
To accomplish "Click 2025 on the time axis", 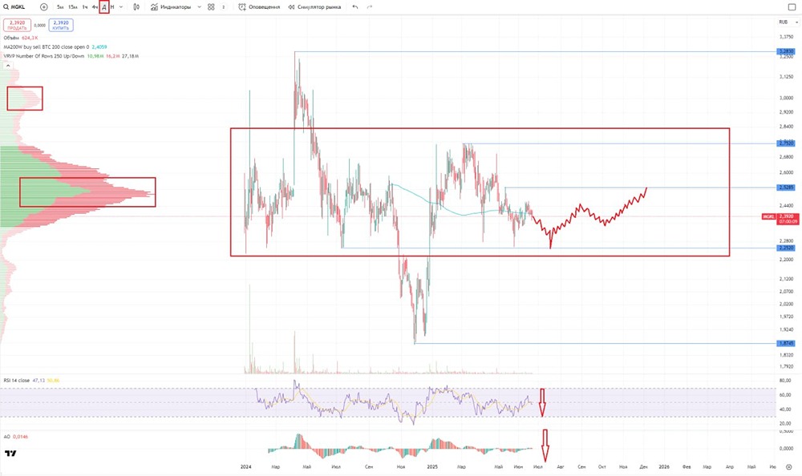I will [x=432, y=467].
